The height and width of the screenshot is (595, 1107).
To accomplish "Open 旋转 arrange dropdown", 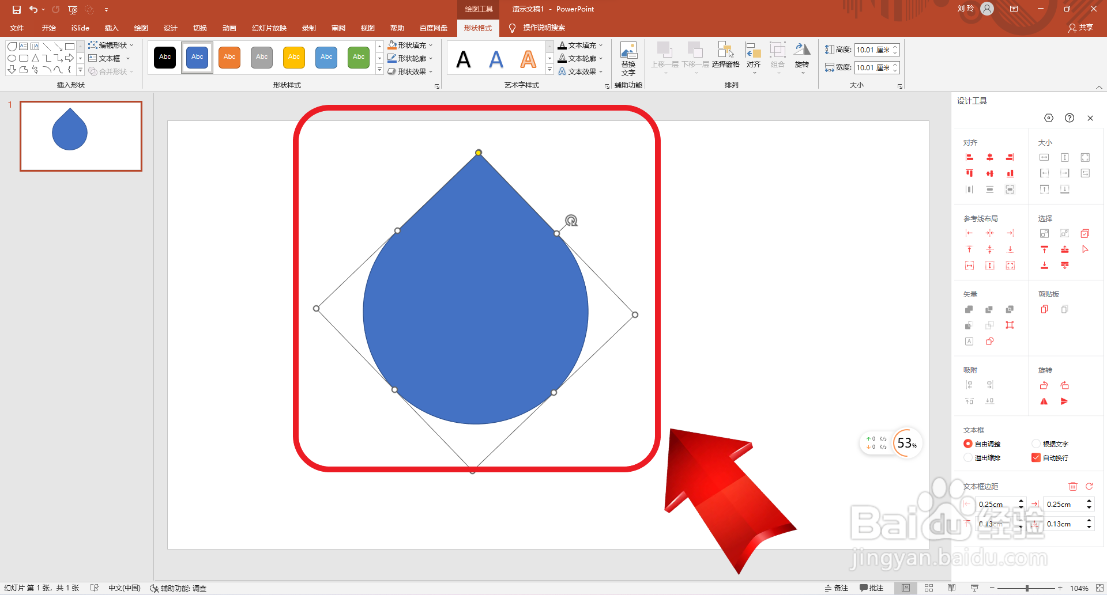I will tap(802, 58).
